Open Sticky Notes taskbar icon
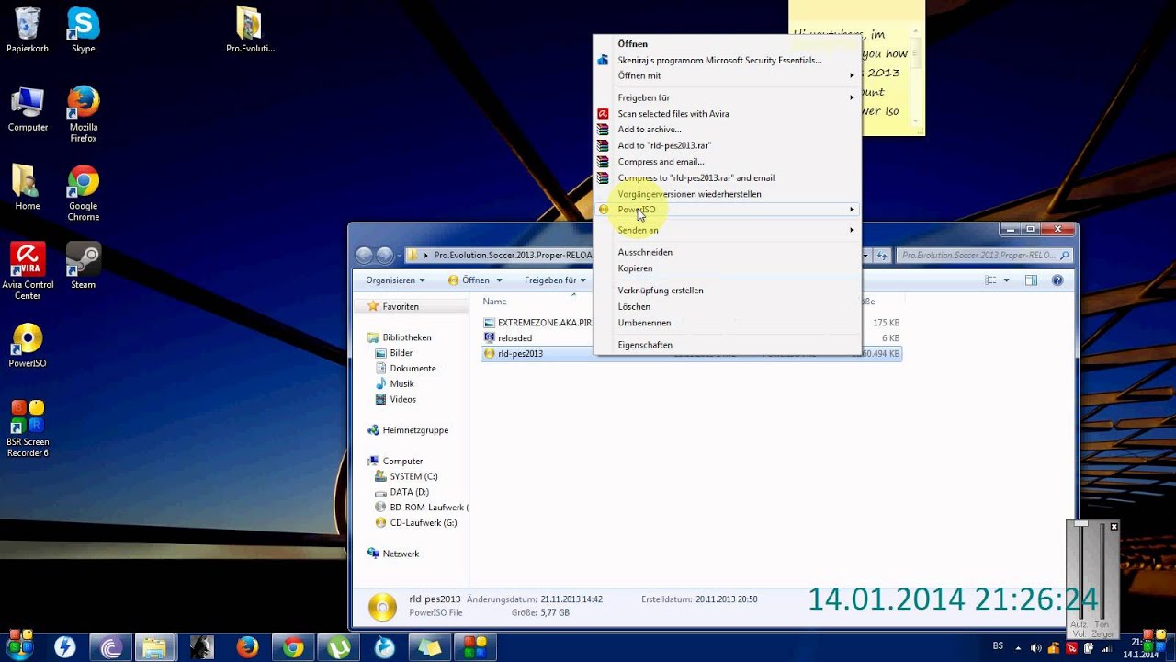1176x662 pixels. click(x=430, y=647)
